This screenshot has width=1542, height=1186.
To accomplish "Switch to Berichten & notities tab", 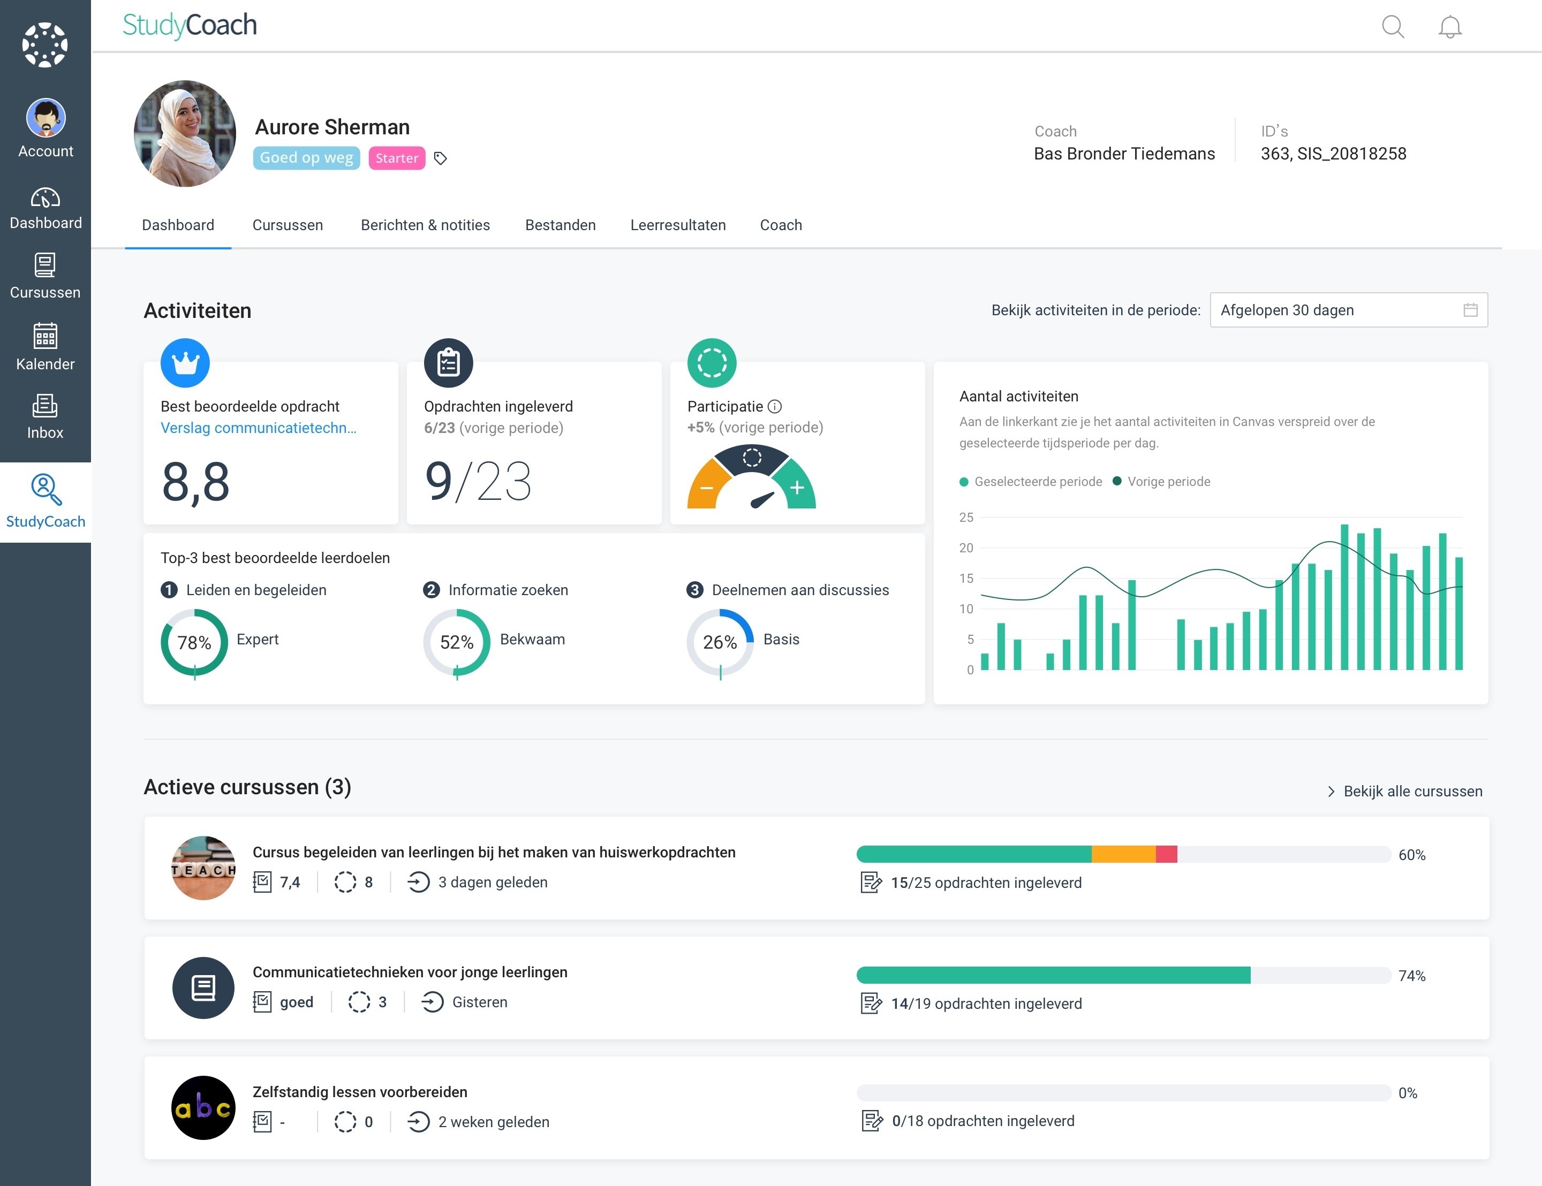I will pyautogui.click(x=425, y=225).
